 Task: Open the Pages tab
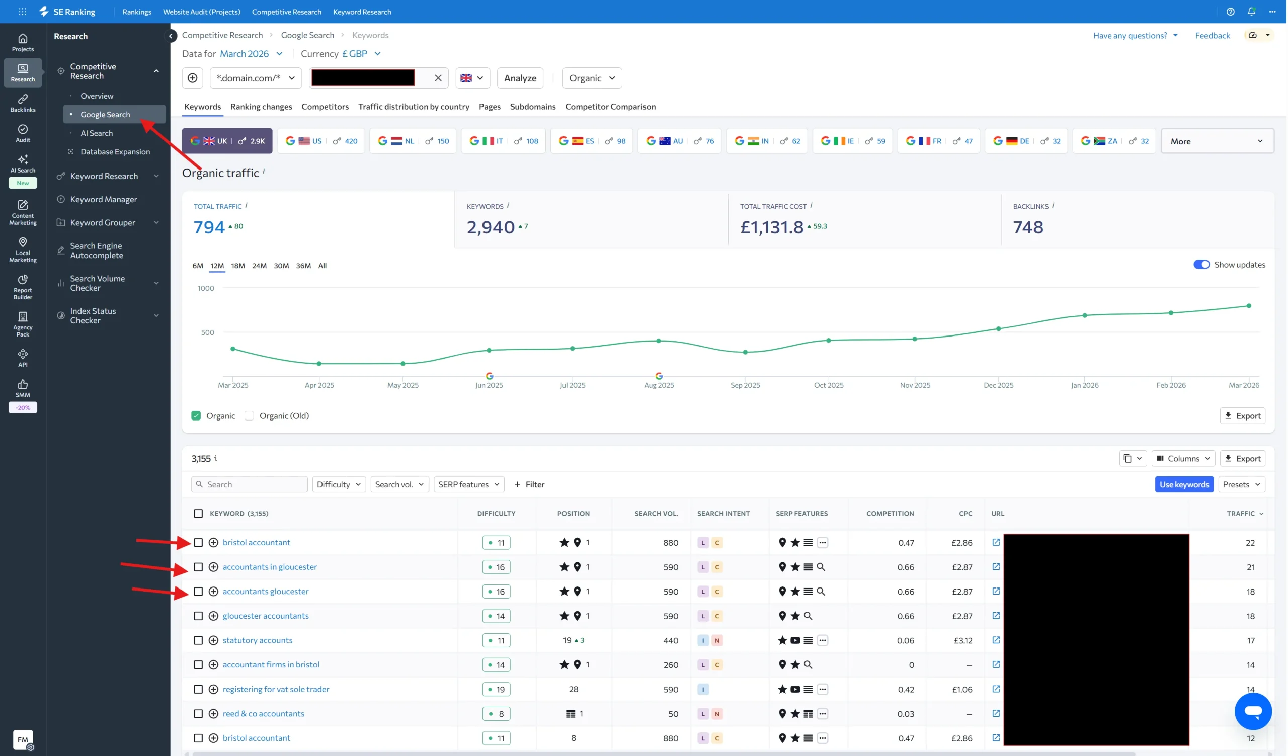tap(490, 106)
